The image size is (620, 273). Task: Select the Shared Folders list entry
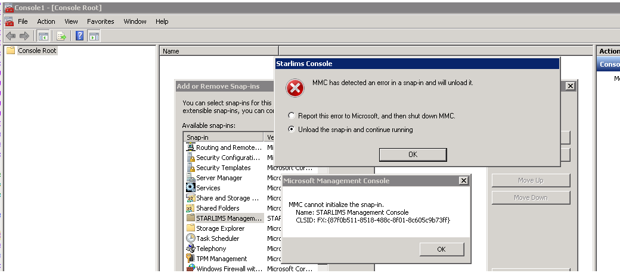pos(218,208)
